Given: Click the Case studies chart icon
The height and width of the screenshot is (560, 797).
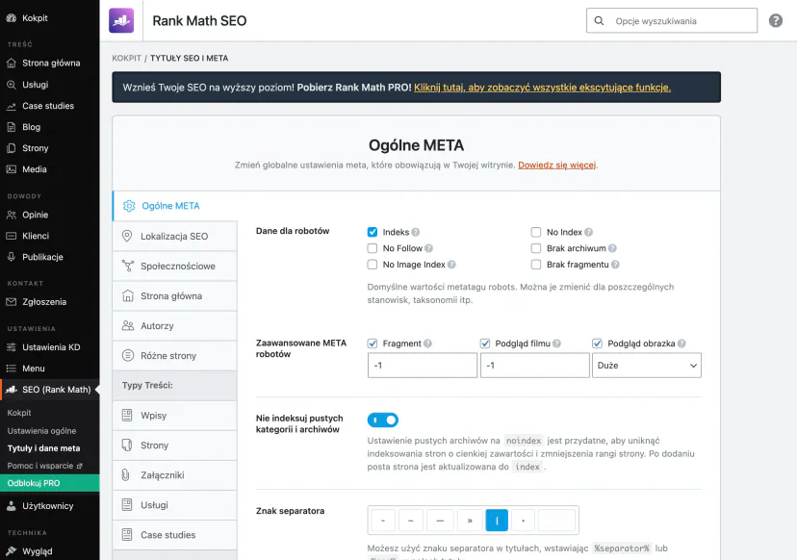Looking at the screenshot, I should click(x=12, y=106).
